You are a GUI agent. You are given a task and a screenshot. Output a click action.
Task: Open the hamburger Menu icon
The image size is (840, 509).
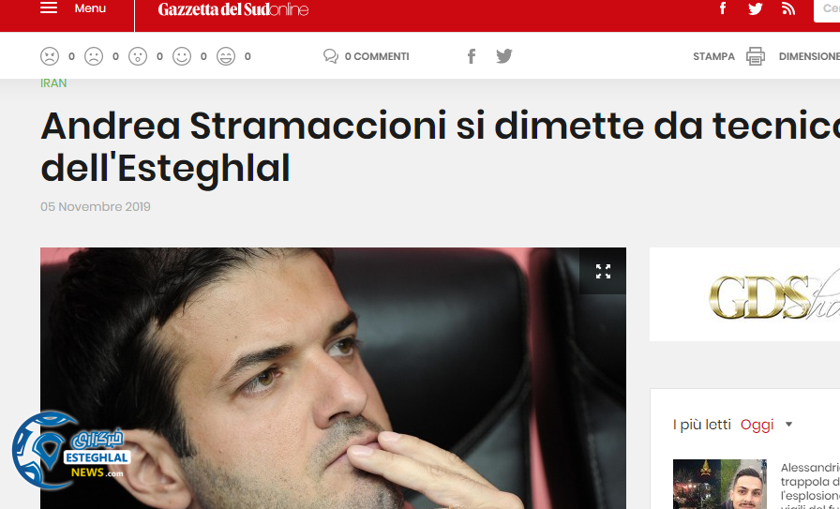click(49, 8)
